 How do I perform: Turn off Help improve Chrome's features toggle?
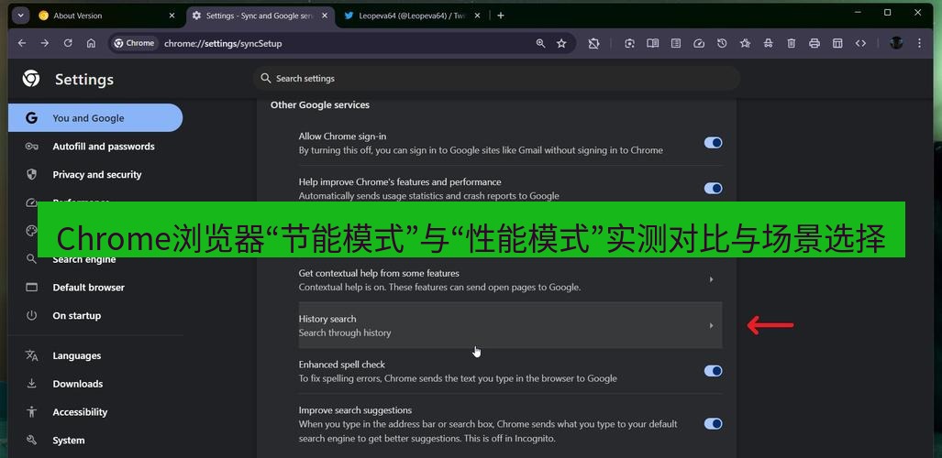[x=713, y=189]
